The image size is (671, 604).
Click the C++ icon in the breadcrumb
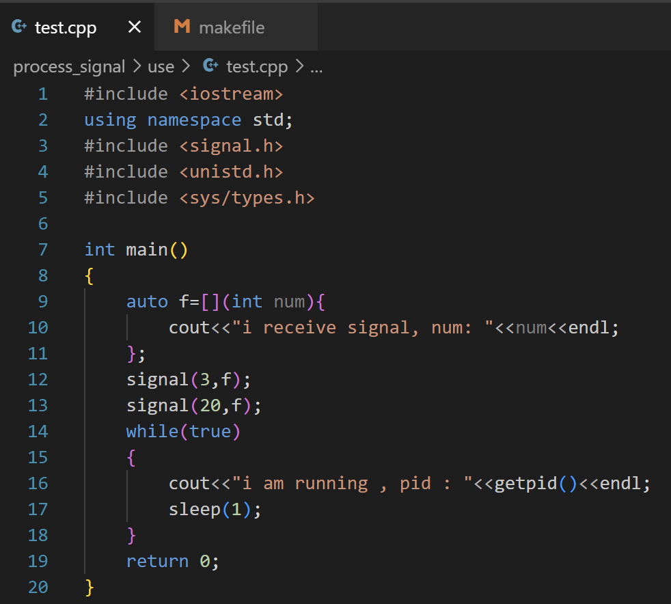pyautogui.click(x=210, y=66)
